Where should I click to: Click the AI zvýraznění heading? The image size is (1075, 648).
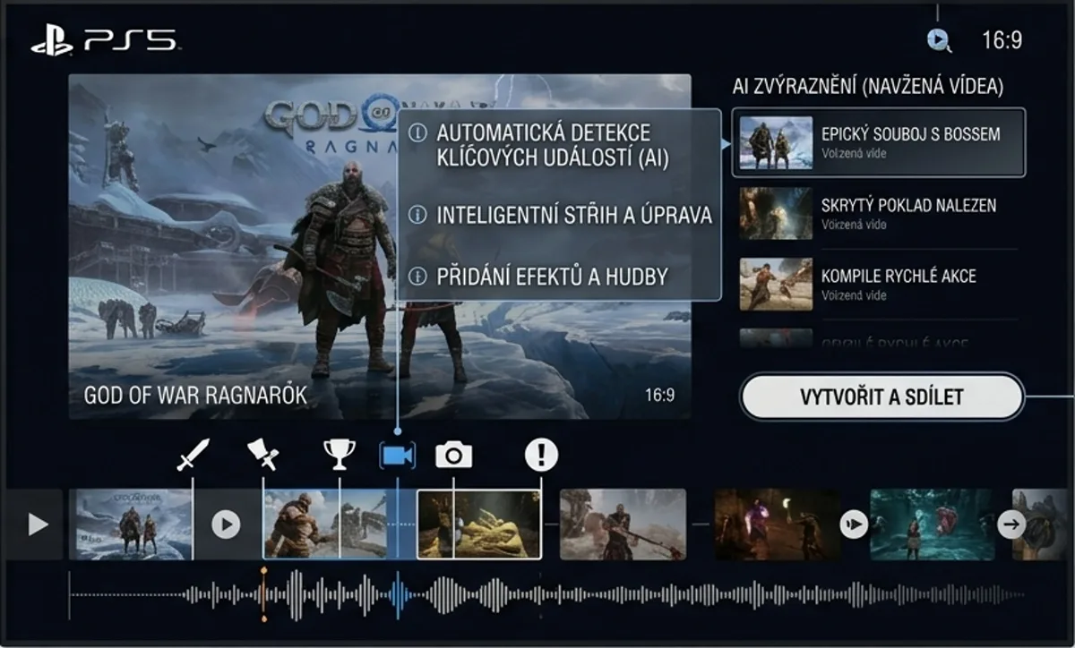[x=867, y=87]
